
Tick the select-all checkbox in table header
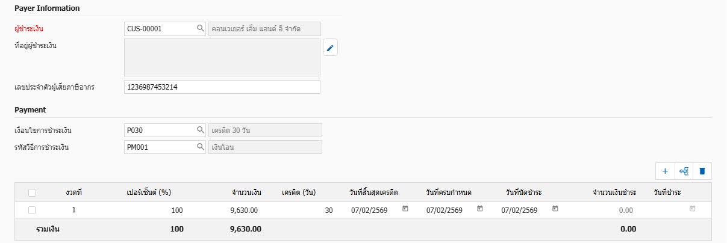[x=32, y=192]
